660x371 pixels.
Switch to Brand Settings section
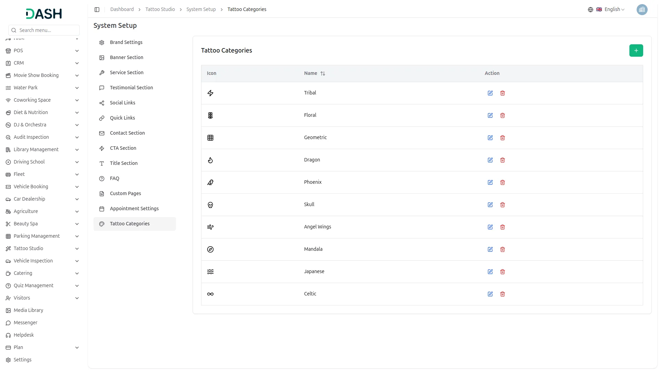(x=126, y=42)
